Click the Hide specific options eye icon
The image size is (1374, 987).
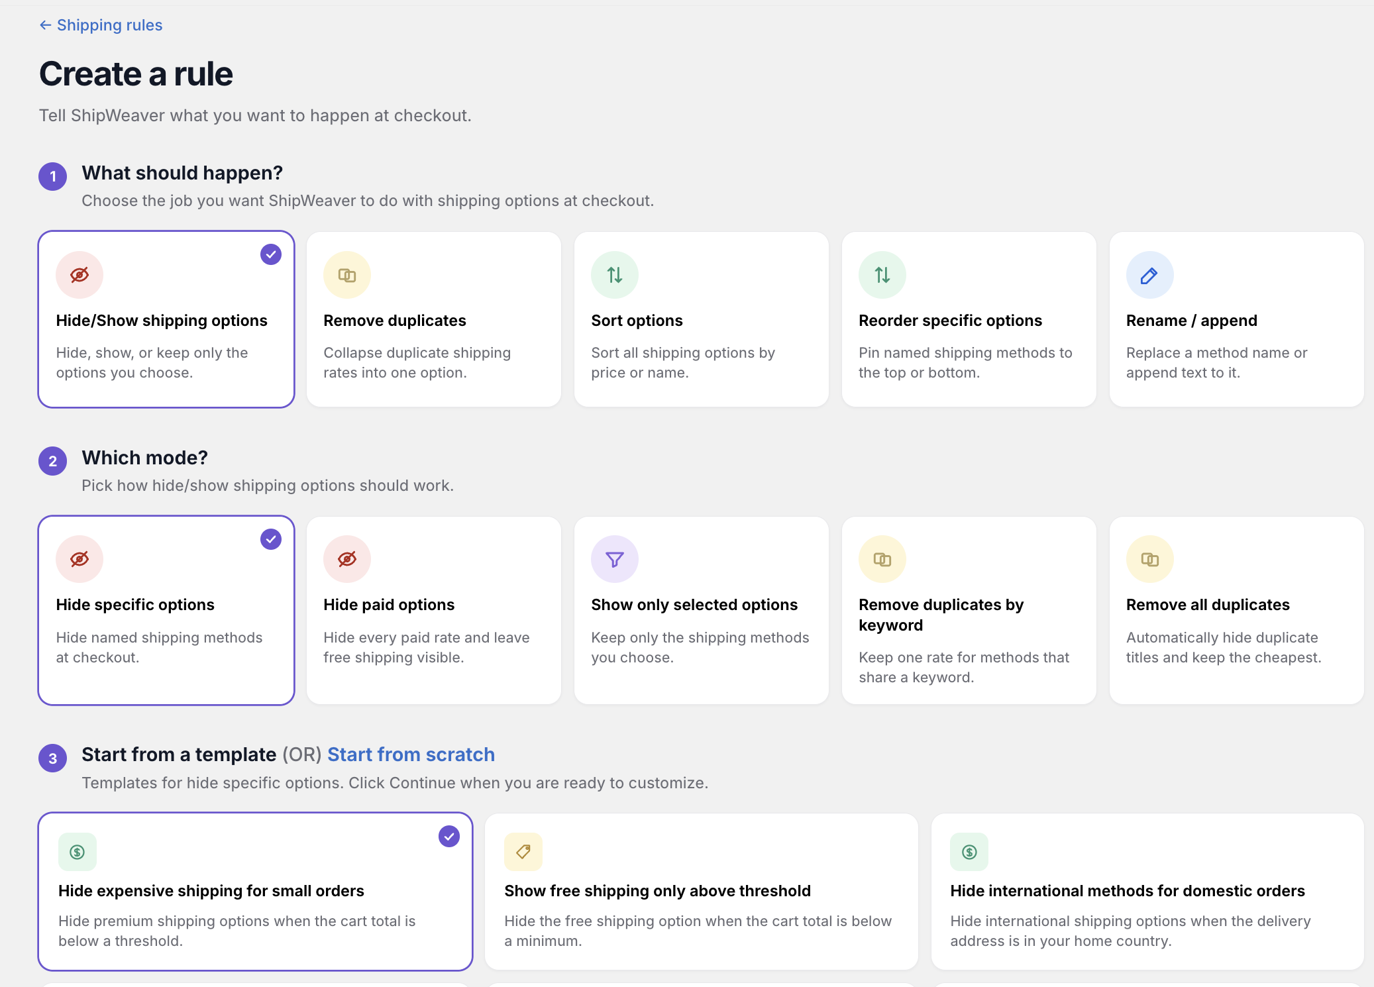click(x=79, y=559)
